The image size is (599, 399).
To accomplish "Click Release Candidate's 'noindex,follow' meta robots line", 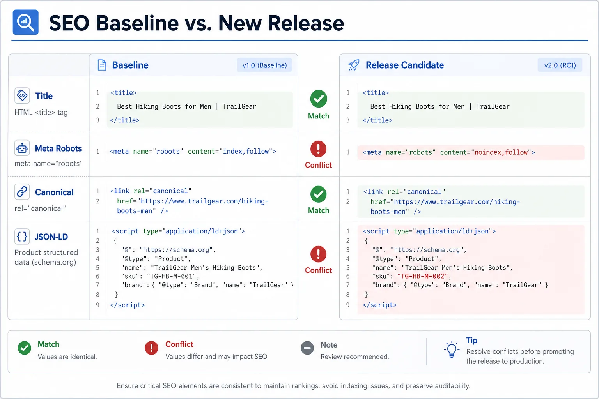I will 449,152.
